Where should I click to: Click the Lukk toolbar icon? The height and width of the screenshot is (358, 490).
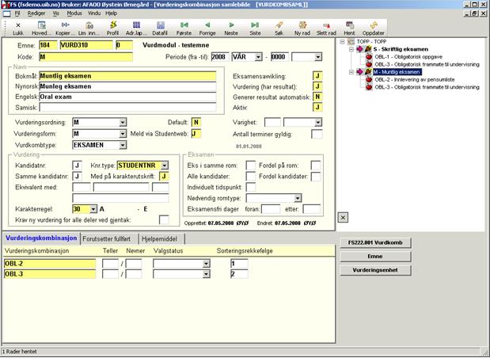pyautogui.click(x=19, y=29)
